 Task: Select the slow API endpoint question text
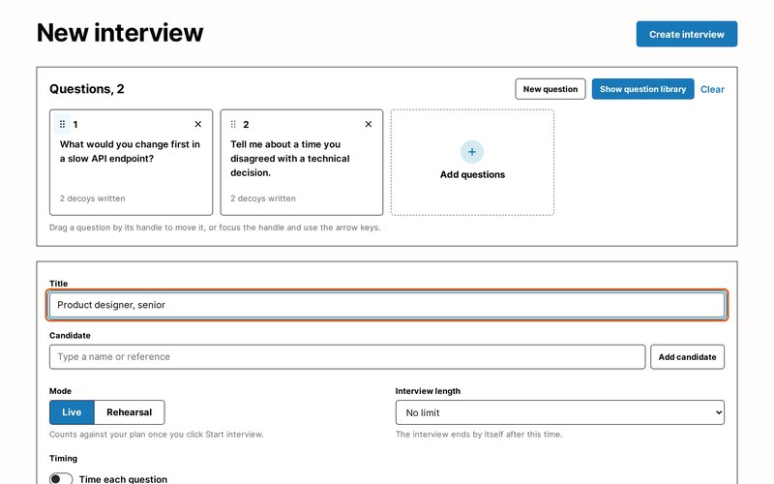pos(130,151)
